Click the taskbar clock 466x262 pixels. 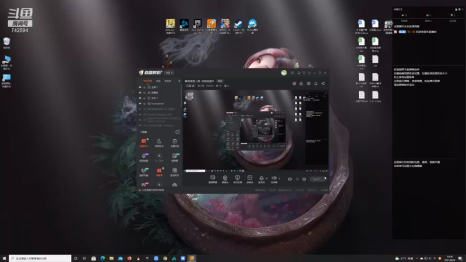pyautogui.click(x=450, y=259)
